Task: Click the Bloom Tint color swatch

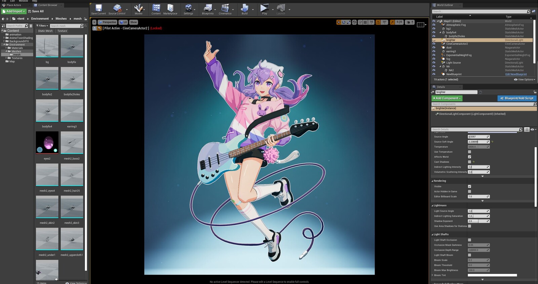Action: [492, 275]
